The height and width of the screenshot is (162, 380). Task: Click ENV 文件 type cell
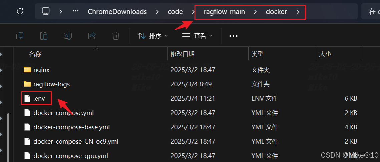tap(265, 98)
